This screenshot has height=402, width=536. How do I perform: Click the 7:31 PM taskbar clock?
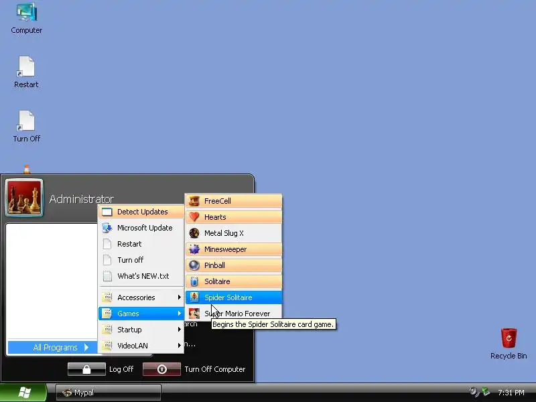point(511,393)
